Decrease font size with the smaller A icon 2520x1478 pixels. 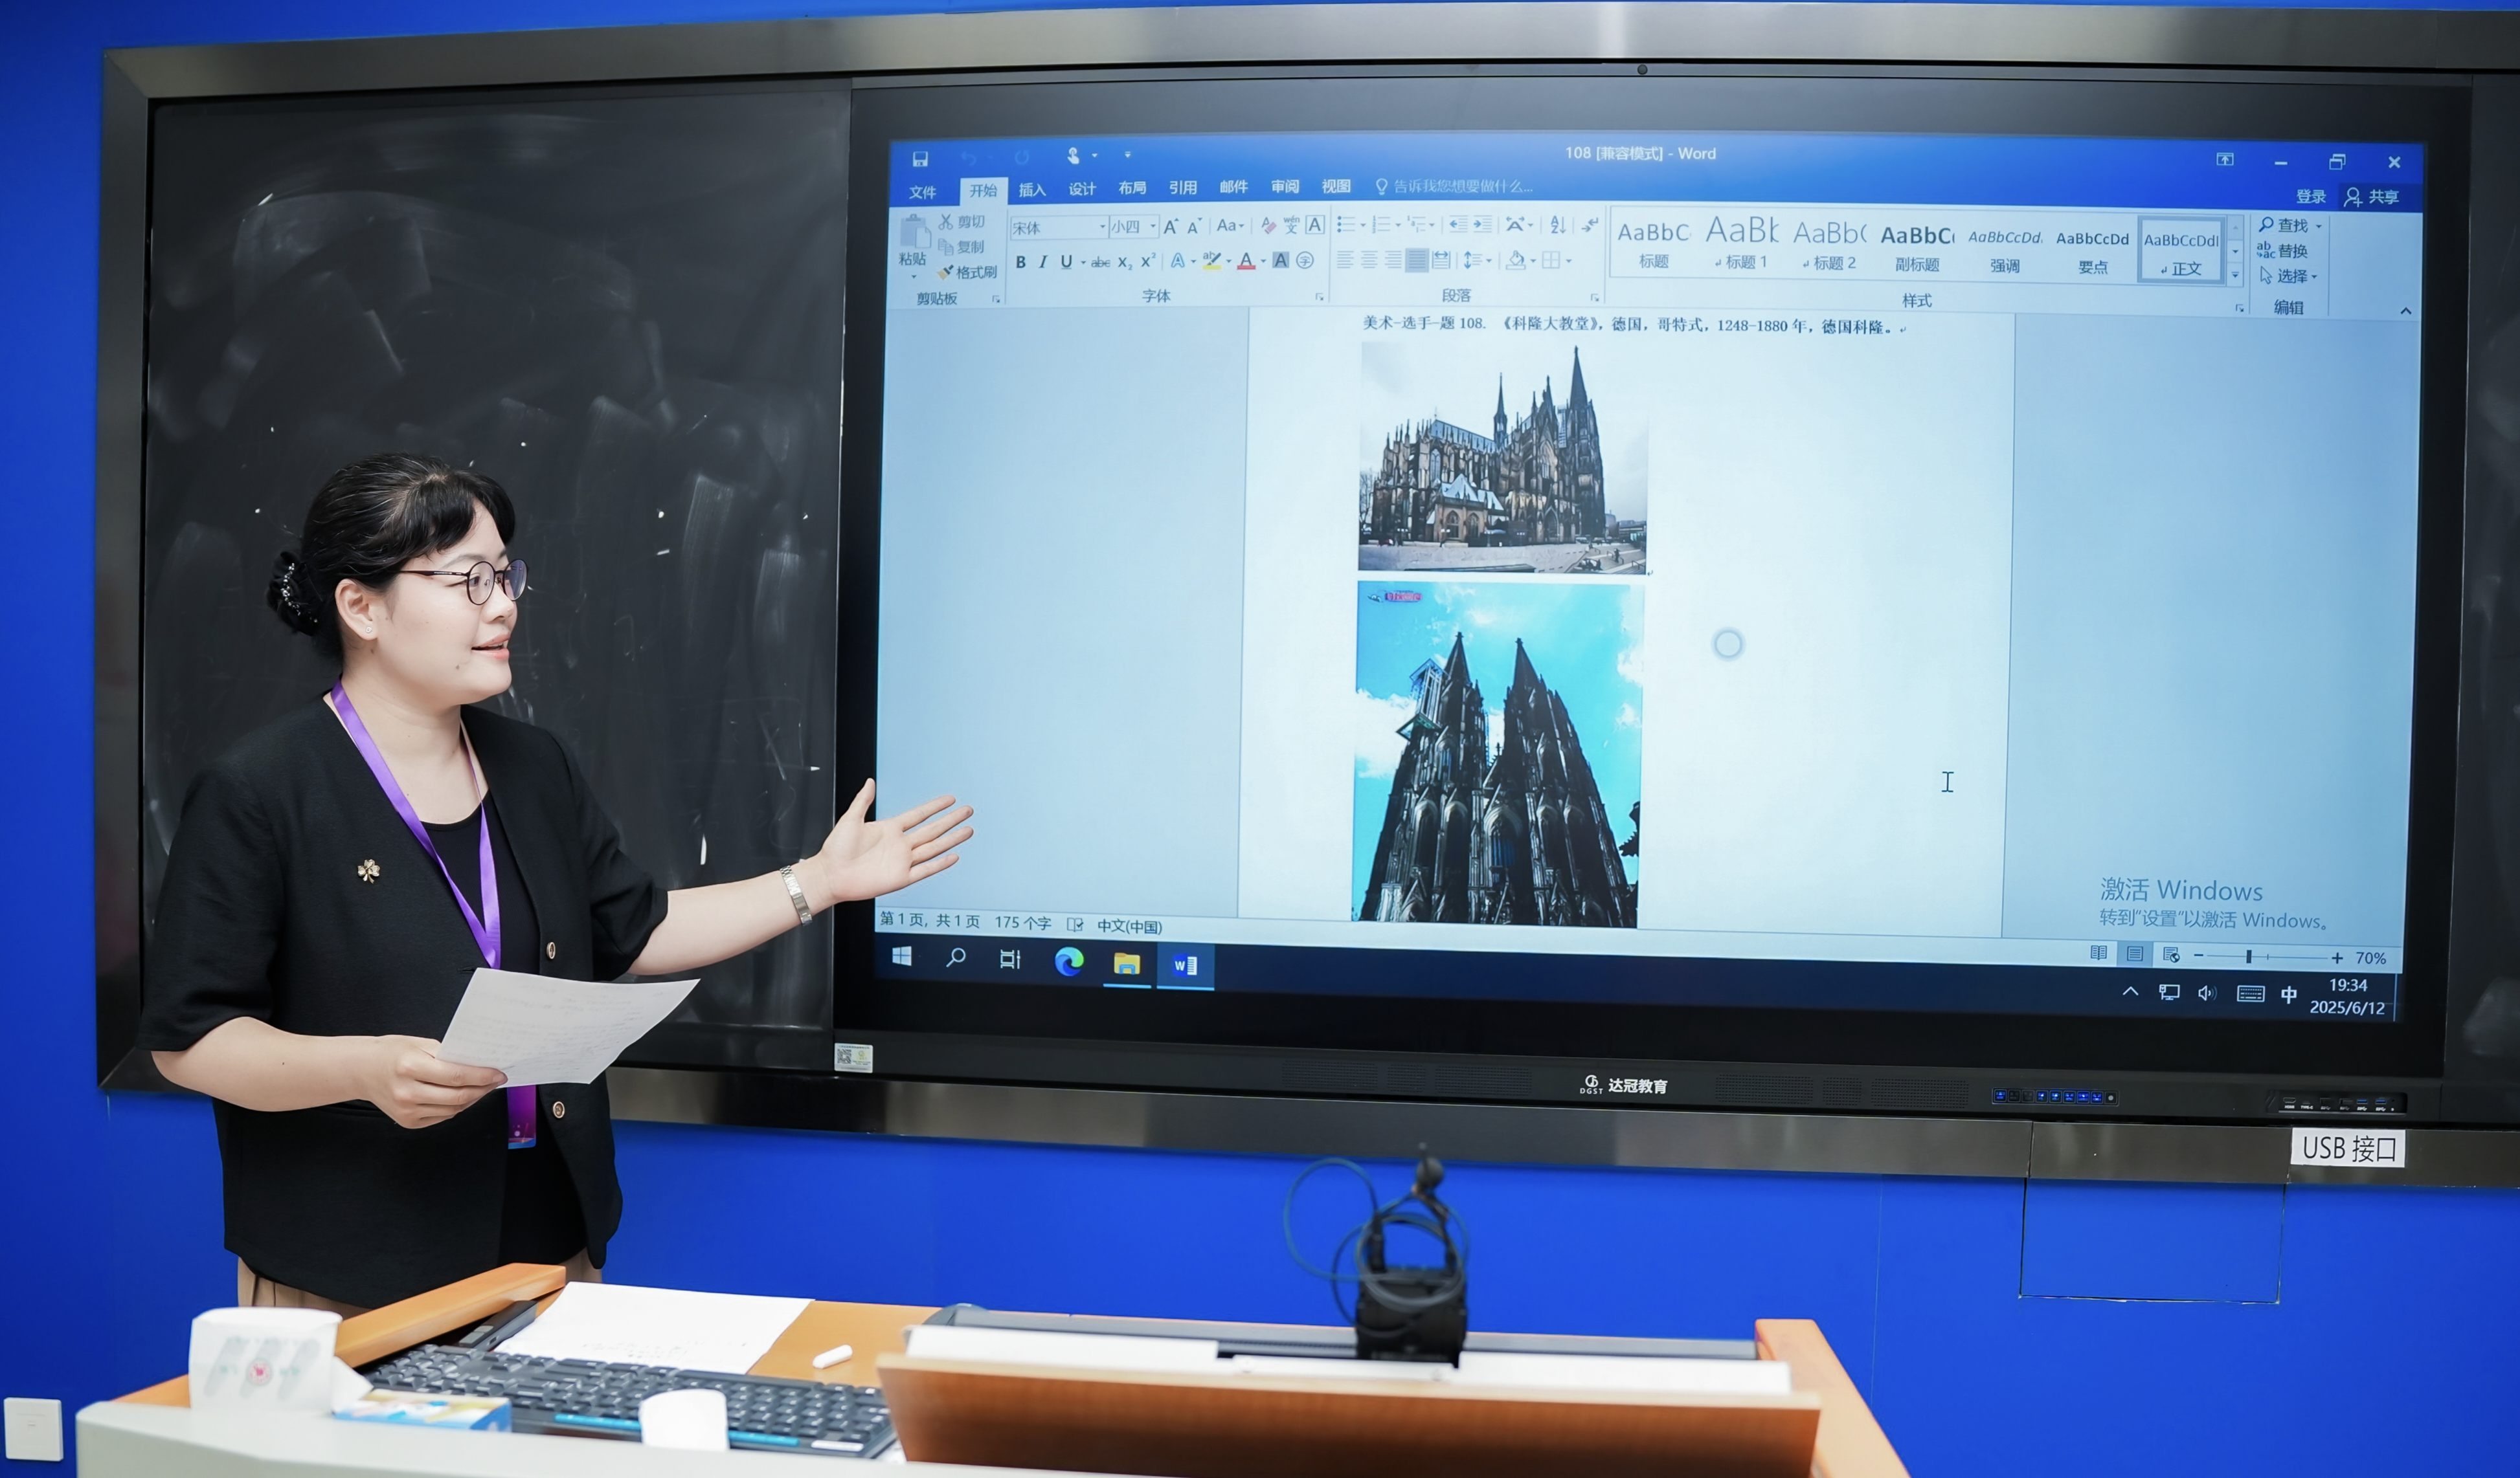point(1194,228)
